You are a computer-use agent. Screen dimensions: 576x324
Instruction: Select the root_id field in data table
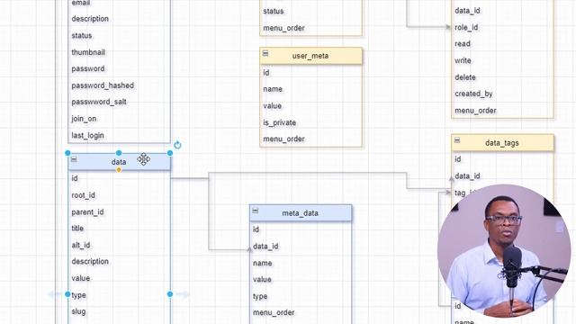coord(119,195)
